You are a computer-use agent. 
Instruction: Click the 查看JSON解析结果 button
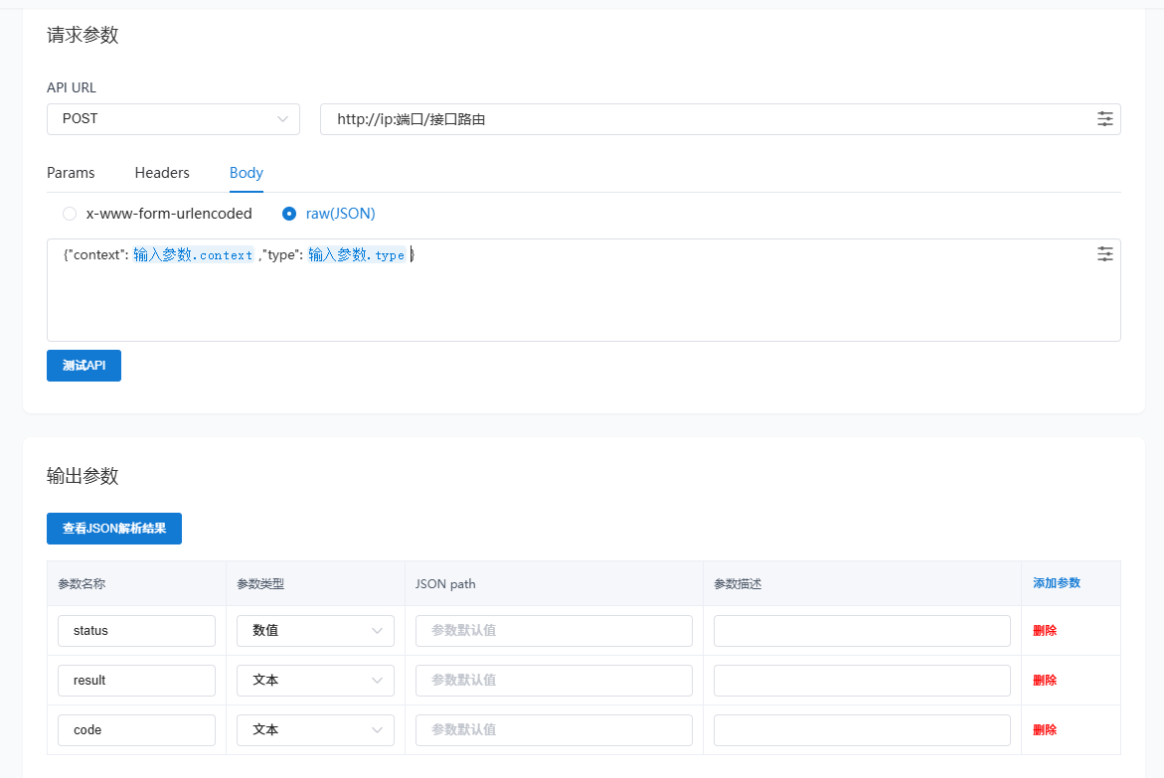114,529
